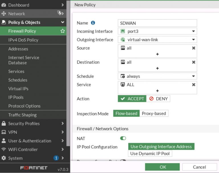This screenshot has width=219, height=173.
Task: Add a new Service entry with plus
Action: tap(157, 91)
